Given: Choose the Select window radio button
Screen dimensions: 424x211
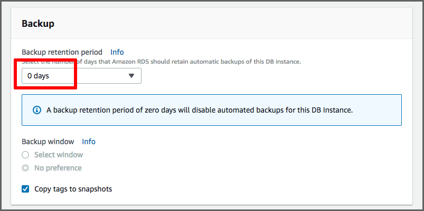Looking at the screenshot, I should pos(25,155).
